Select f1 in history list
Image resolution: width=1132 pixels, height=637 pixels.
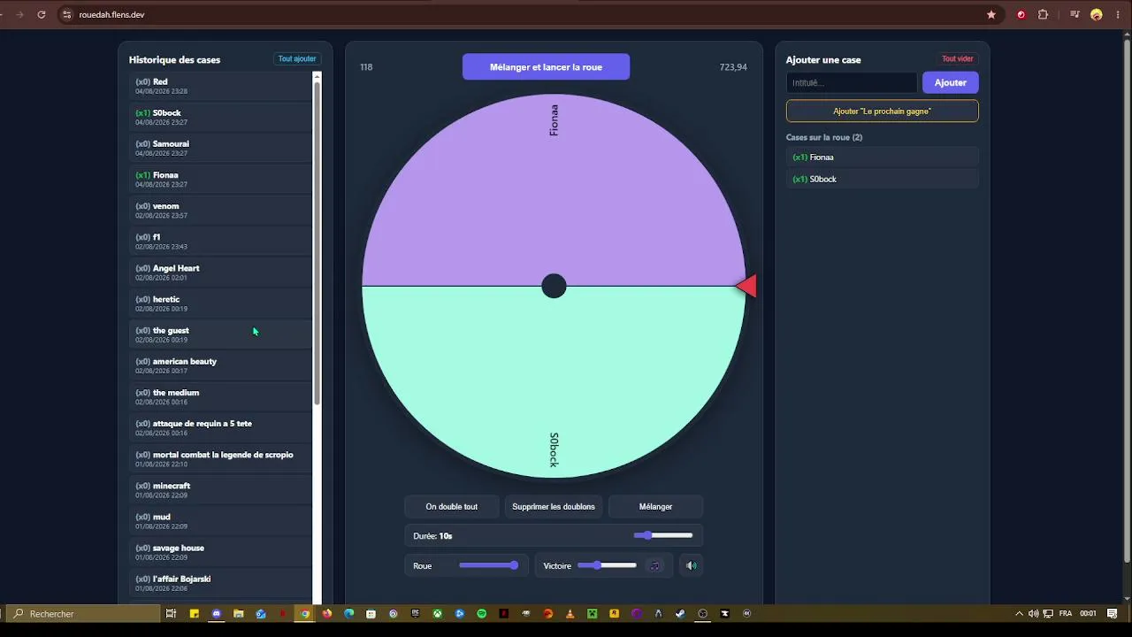tap(220, 241)
